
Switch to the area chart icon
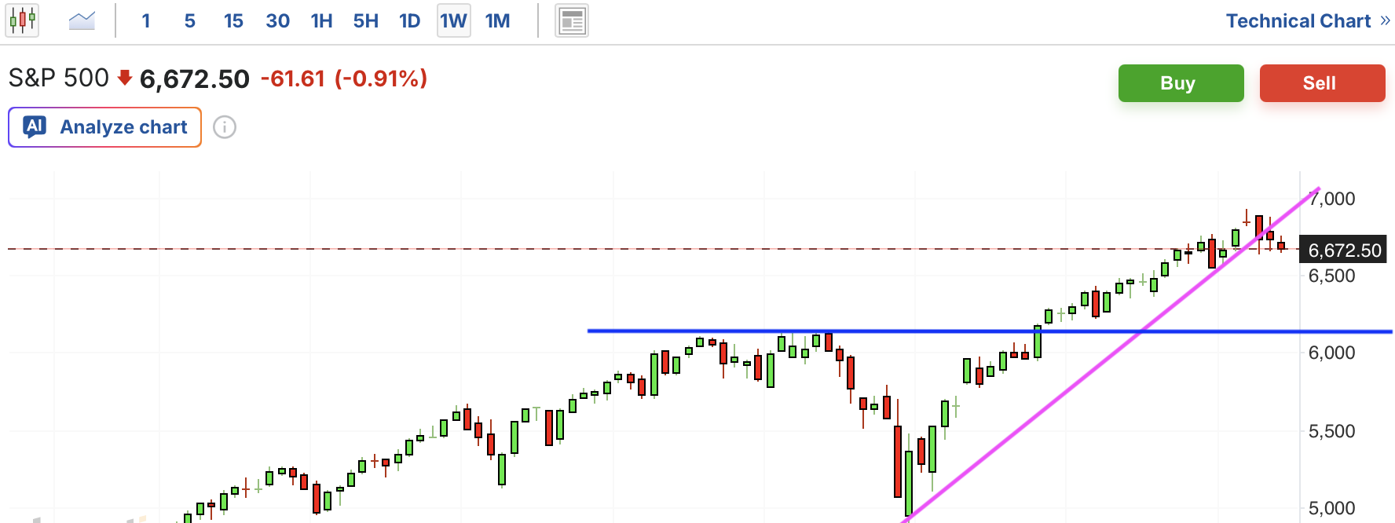(x=82, y=20)
